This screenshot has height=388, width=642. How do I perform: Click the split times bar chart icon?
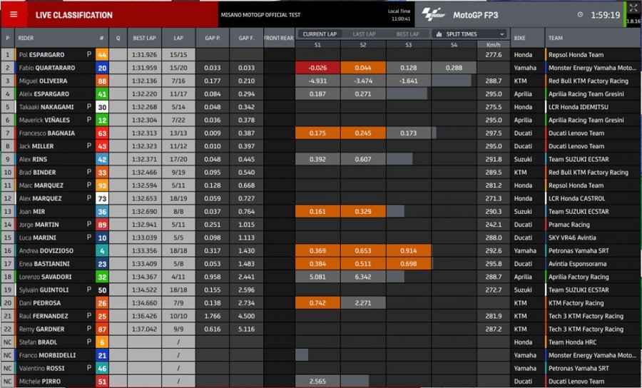[439, 34]
